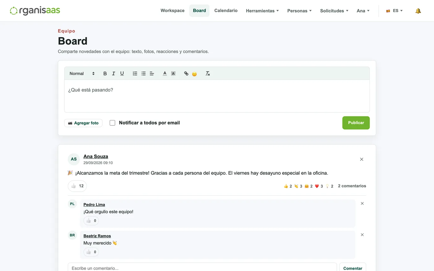Submit the comment with Comentar button

pos(353,268)
